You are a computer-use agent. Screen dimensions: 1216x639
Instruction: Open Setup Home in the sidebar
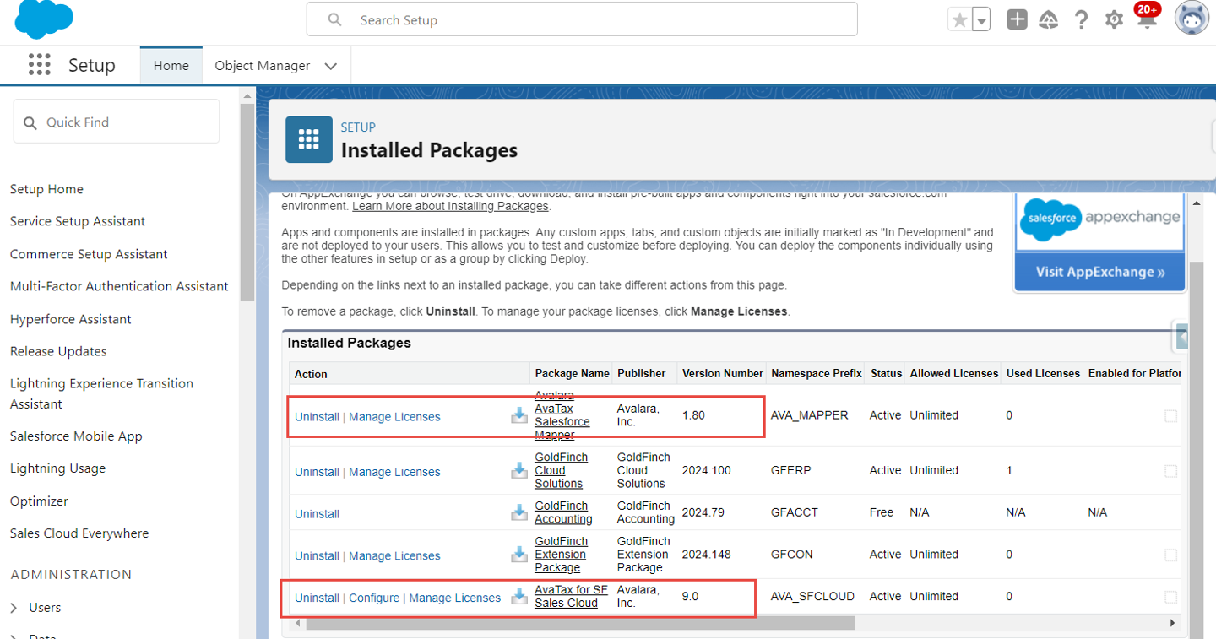[x=46, y=189]
